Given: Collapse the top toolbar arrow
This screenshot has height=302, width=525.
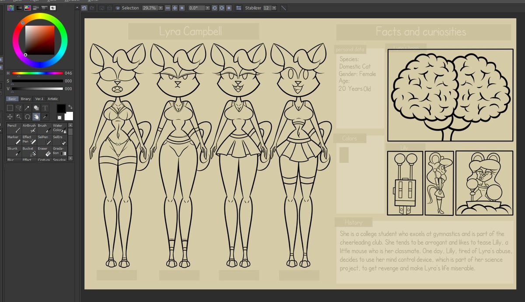Looking at the screenshot, I should (77, 7).
